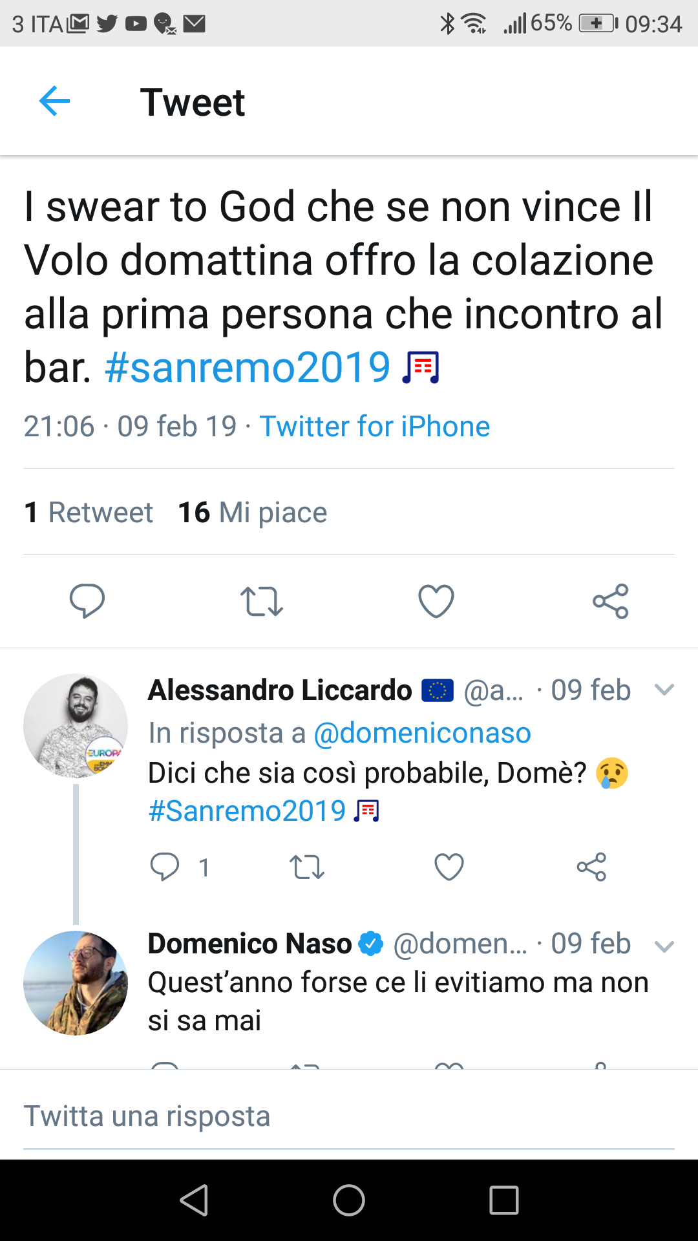Viewport: 698px width, 1241px height.
Task: Tap the back arrow in the Tweet header
Action: [54, 101]
